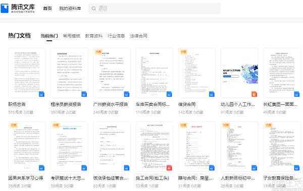Screen dimensions: 303x191
Task: Switch to the 行业信息 tab
Action: (x=116, y=36)
